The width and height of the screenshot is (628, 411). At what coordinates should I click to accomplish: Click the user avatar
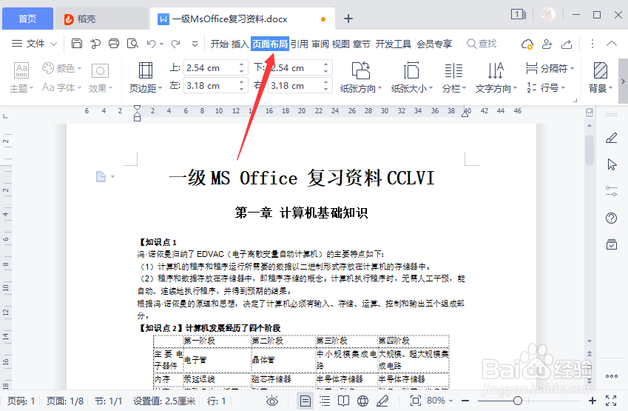[x=548, y=15]
